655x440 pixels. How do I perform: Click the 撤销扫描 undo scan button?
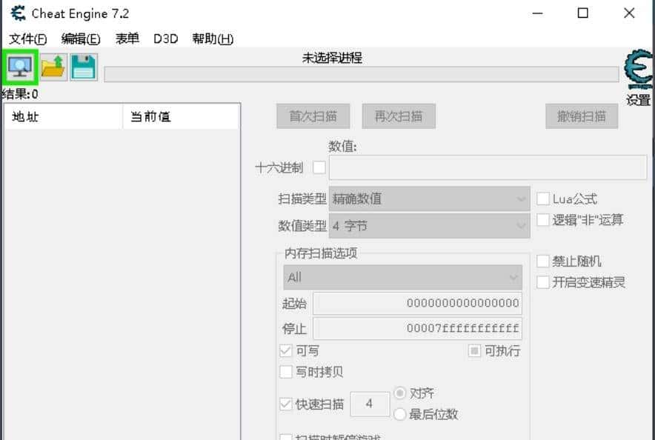pyautogui.click(x=582, y=116)
